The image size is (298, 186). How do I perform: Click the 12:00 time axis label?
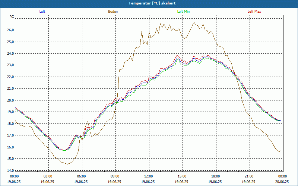click(x=148, y=176)
